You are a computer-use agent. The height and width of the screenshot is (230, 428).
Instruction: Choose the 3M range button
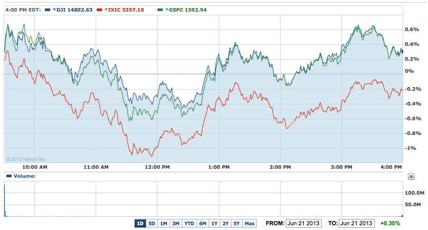pos(176,223)
